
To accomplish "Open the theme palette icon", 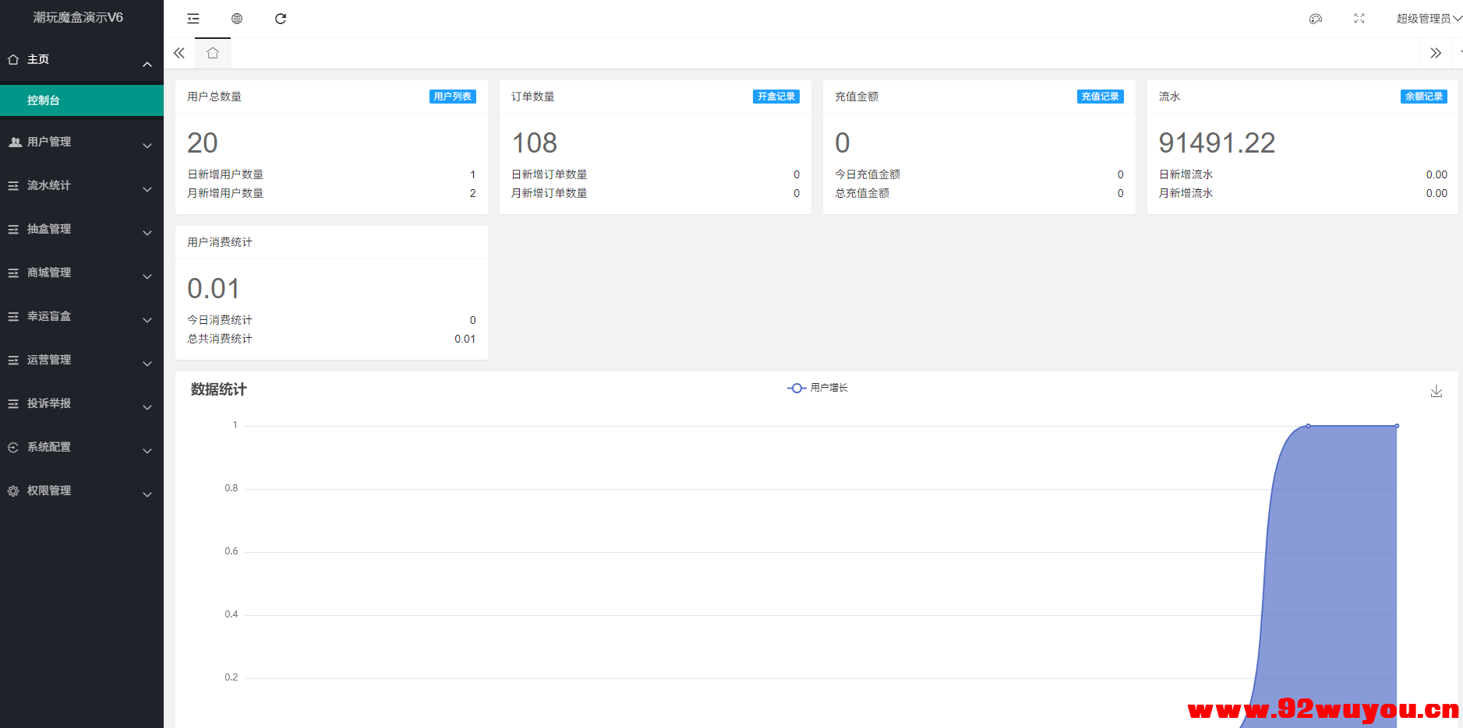I will point(1316,19).
